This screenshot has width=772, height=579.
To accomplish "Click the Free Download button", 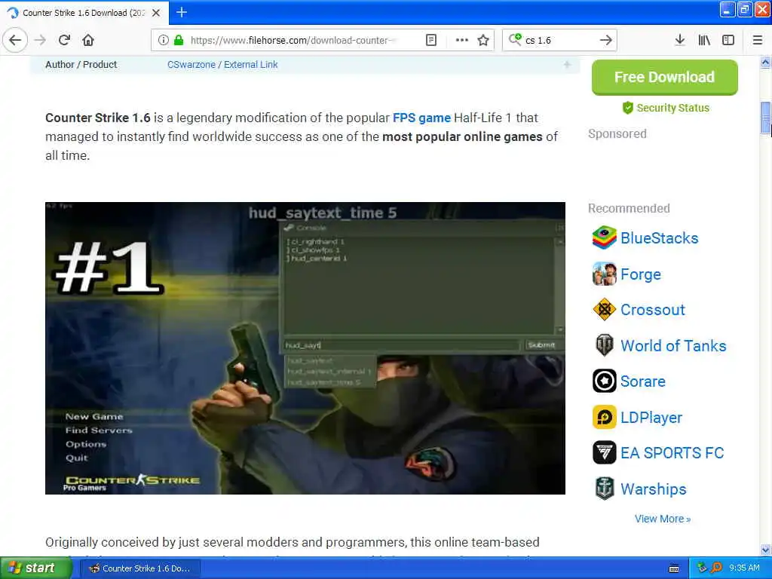I will tap(664, 78).
